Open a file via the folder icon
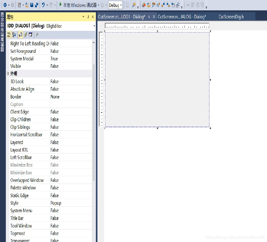Image resolution: width=267 pixels, height=242 pixels. click(x=27, y=5)
